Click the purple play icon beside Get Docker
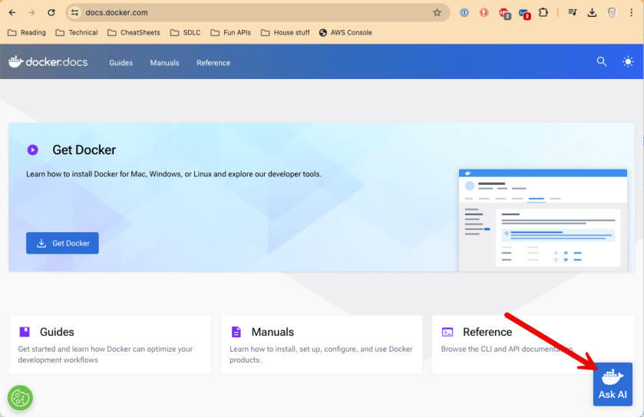This screenshot has height=417, width=644. [x=33, y=149]
